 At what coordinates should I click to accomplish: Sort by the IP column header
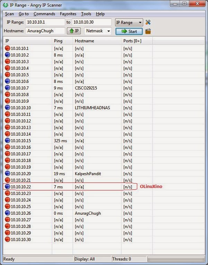click(27, 41)
